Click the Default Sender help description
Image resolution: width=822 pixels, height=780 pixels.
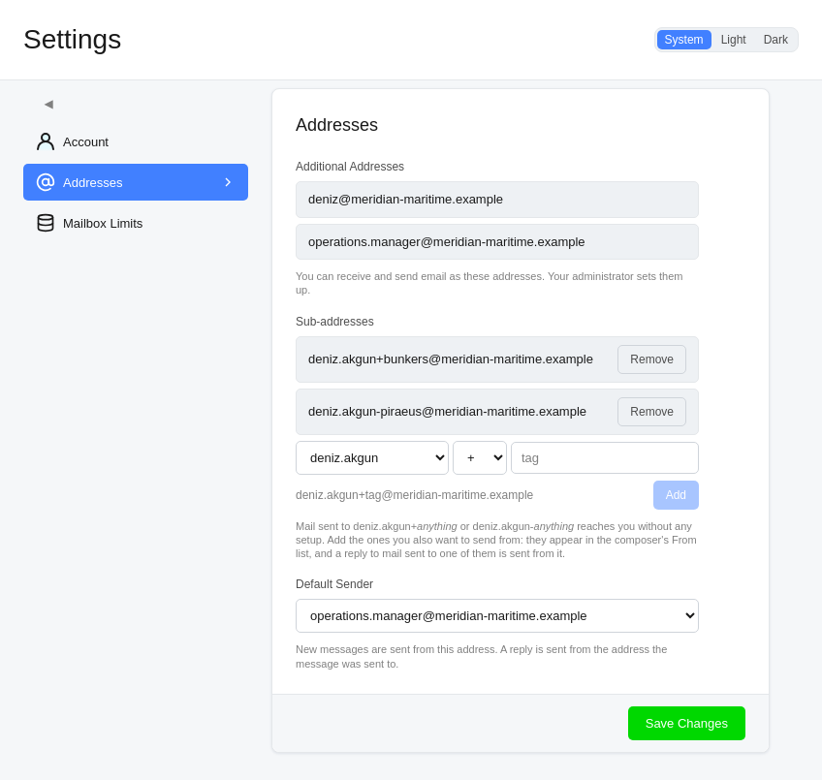pos(481,656)
